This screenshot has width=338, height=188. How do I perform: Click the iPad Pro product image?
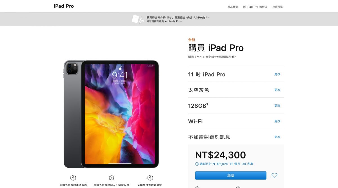point(111,114)
